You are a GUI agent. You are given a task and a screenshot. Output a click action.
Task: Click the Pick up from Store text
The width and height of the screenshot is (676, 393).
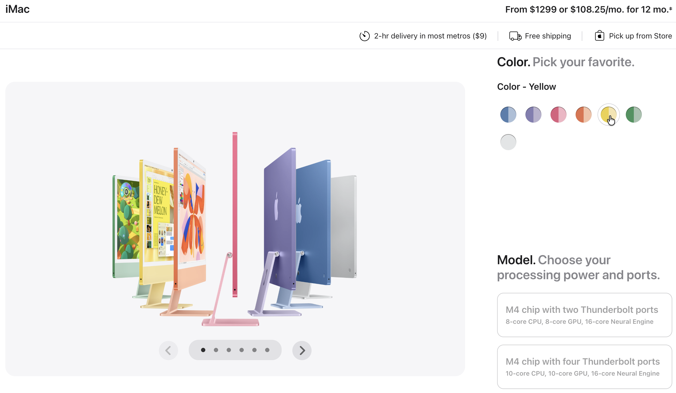[640, 36]
